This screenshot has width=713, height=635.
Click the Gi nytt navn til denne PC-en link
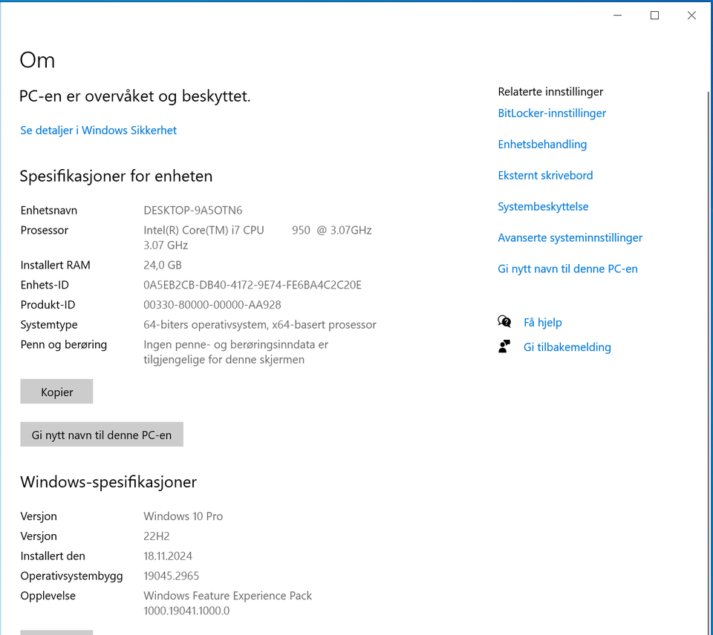point(567,269)
